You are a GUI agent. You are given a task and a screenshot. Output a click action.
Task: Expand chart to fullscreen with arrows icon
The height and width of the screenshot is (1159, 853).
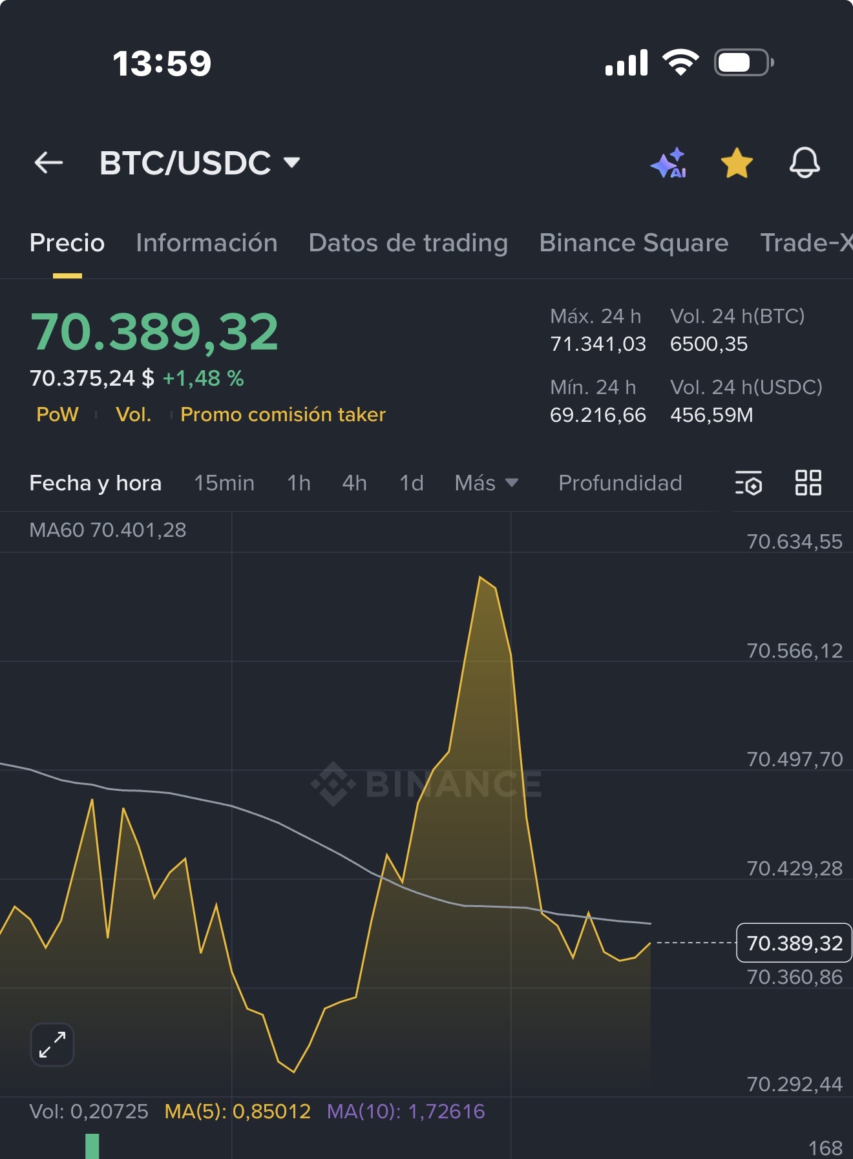point(52,1045)
